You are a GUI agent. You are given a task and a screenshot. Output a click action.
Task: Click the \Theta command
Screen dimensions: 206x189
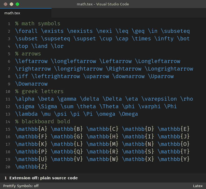[109, 107]
